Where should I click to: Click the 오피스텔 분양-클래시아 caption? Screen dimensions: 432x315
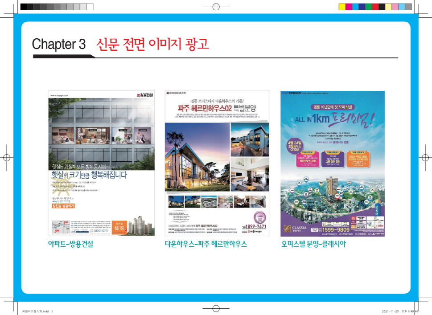[x=313, y=244]
